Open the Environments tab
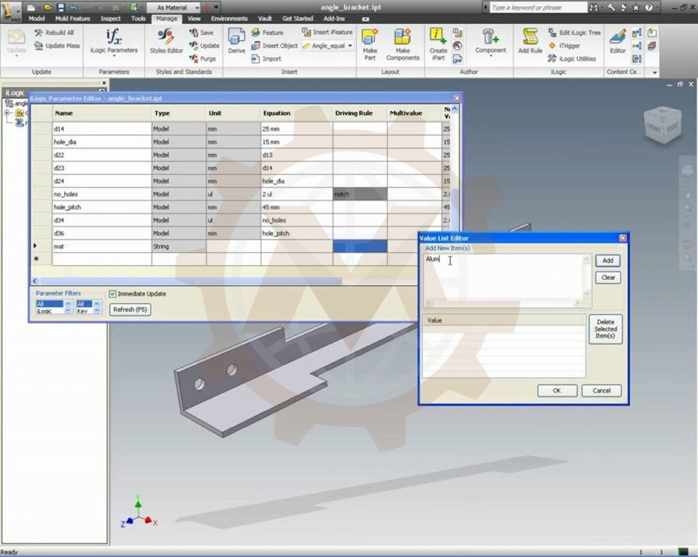 click(x=229, y=18)
